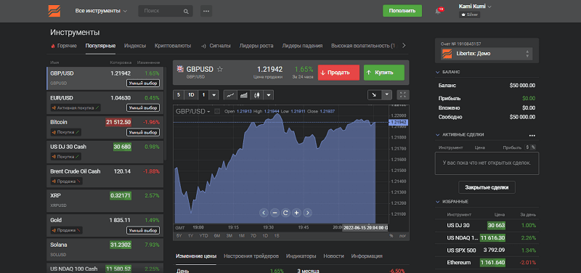Add GBPUSD to favorites with star

pyautogui.click(x=220, y=69)
